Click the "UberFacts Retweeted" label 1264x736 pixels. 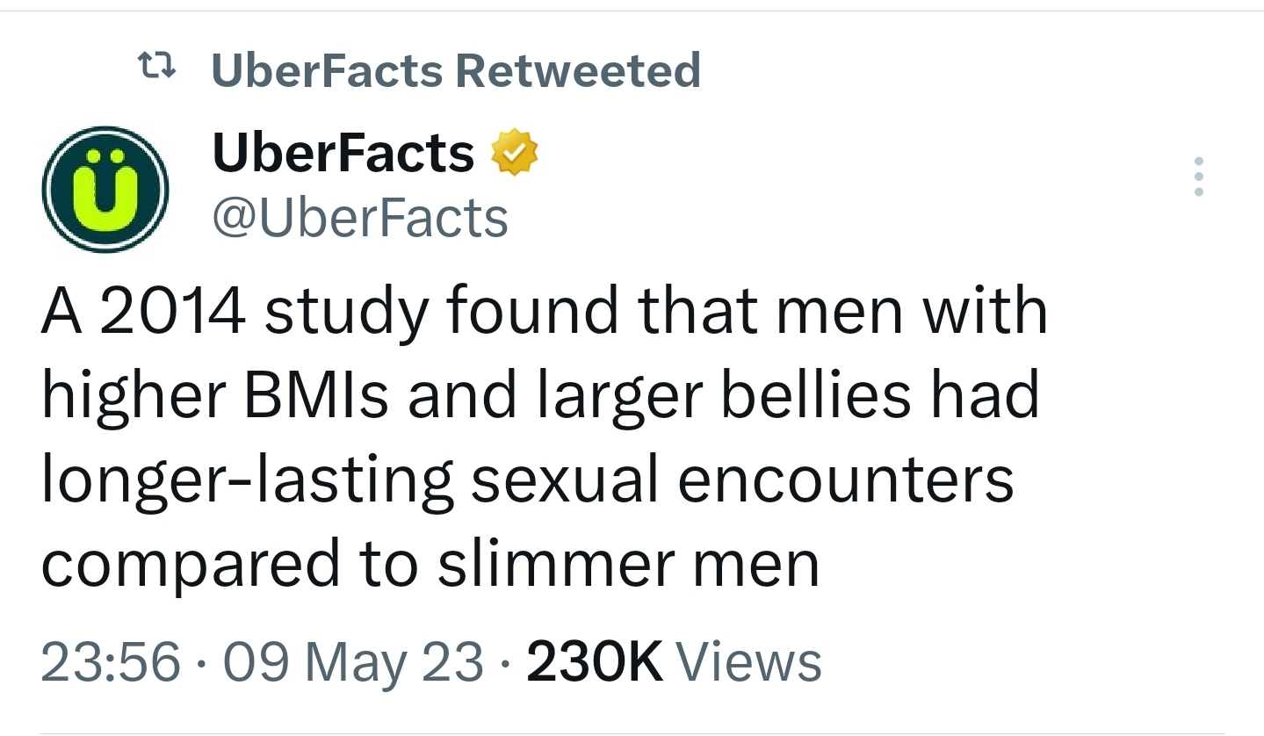click(x=455, y=70)
